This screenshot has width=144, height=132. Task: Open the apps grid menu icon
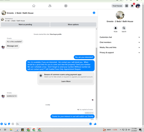click(127, 6)
